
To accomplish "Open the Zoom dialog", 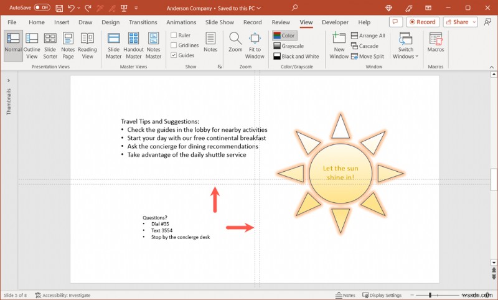I will tap(235, 42).
